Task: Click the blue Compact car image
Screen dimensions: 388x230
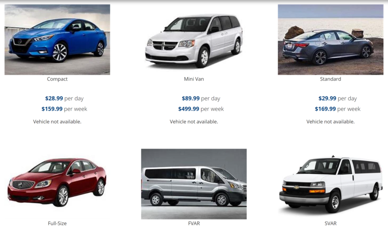Action: [x=57, y=40]
